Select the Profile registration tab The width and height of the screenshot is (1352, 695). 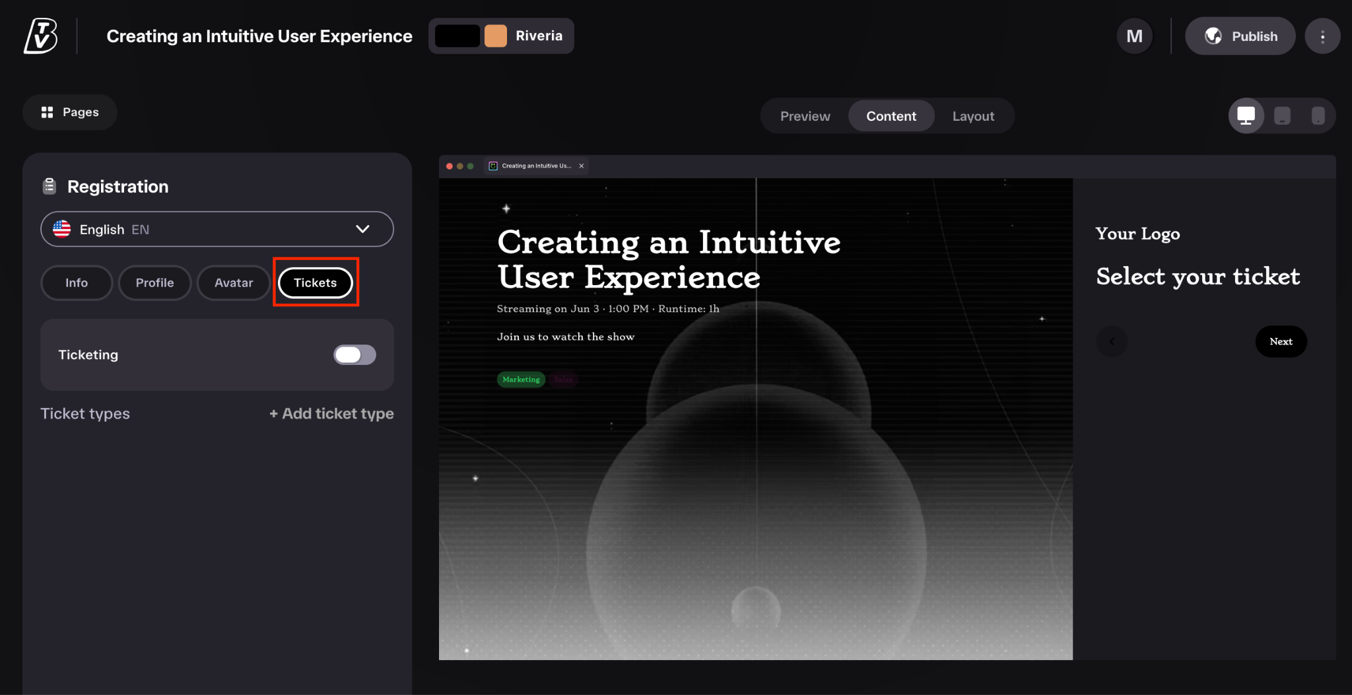tap(154, 282)
